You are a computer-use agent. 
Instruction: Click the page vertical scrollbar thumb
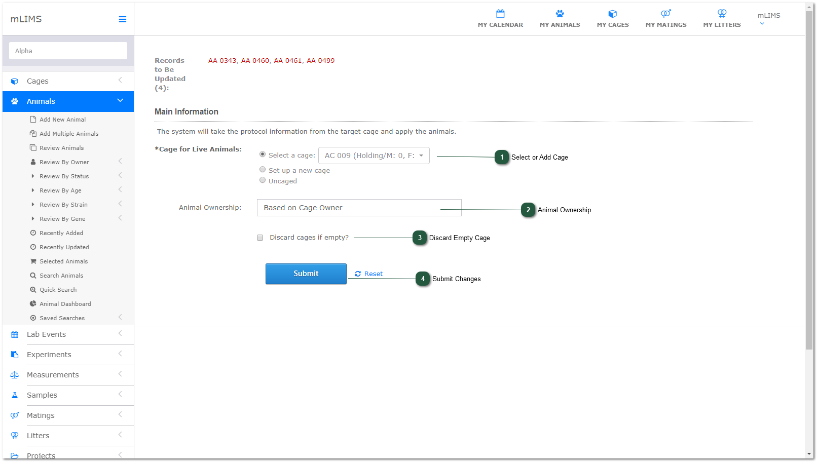(809, 180)
